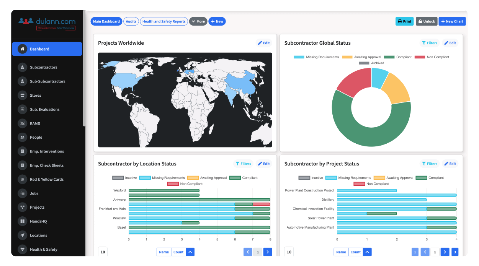
Task: Toggle Missing Requirements in Project Status legend
Action: point(348,178)
